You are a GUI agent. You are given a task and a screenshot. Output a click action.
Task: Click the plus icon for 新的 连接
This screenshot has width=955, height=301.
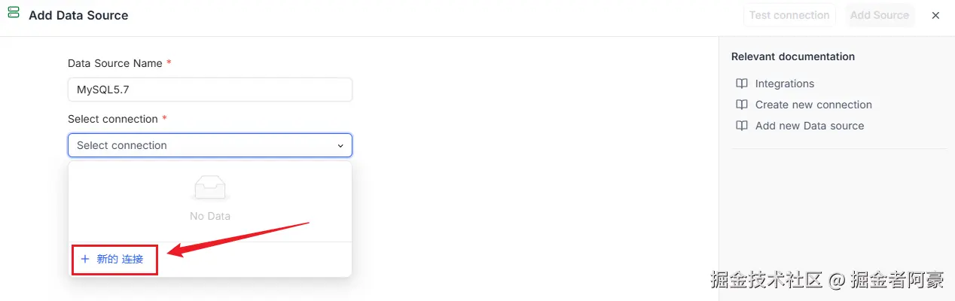pyautogui.click(x=85, y=259)
